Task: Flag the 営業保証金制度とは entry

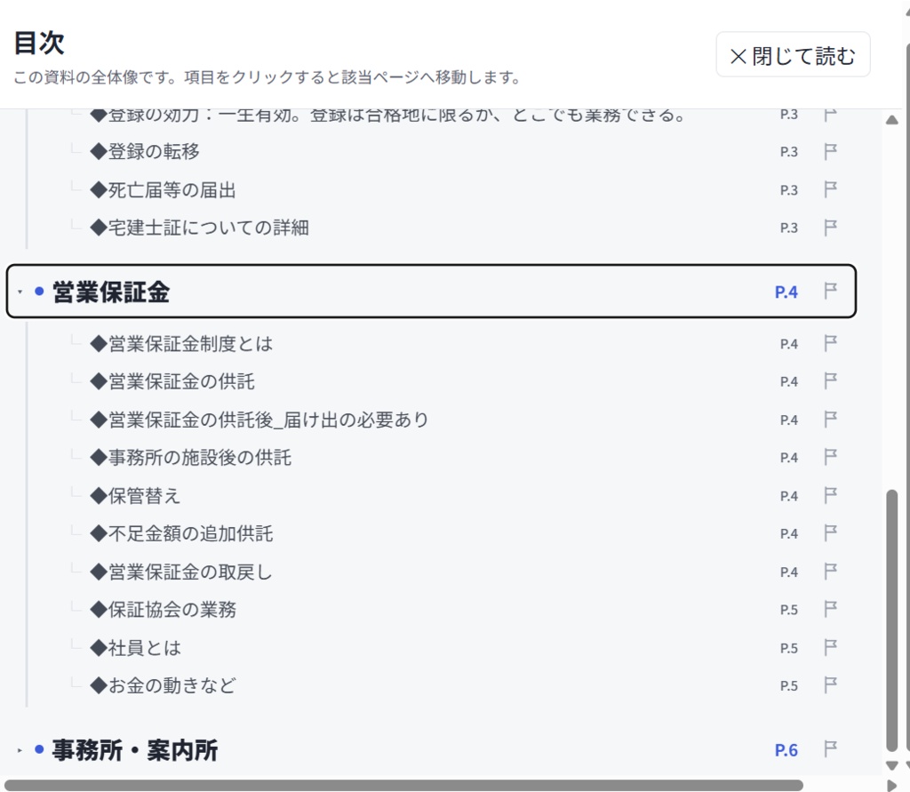Action: (x=831, y=344)
